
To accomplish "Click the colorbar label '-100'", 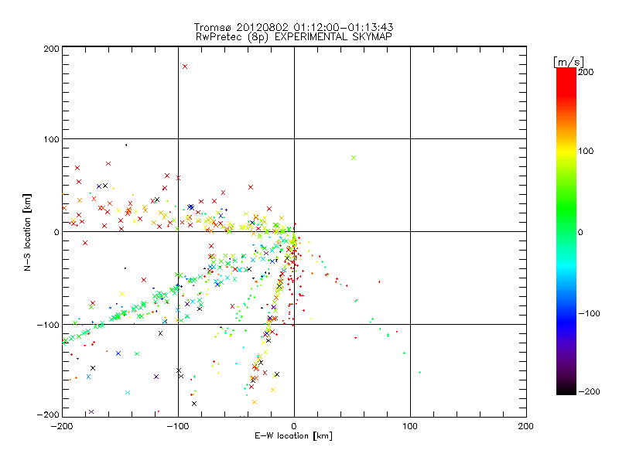I will tap(589, 313).
